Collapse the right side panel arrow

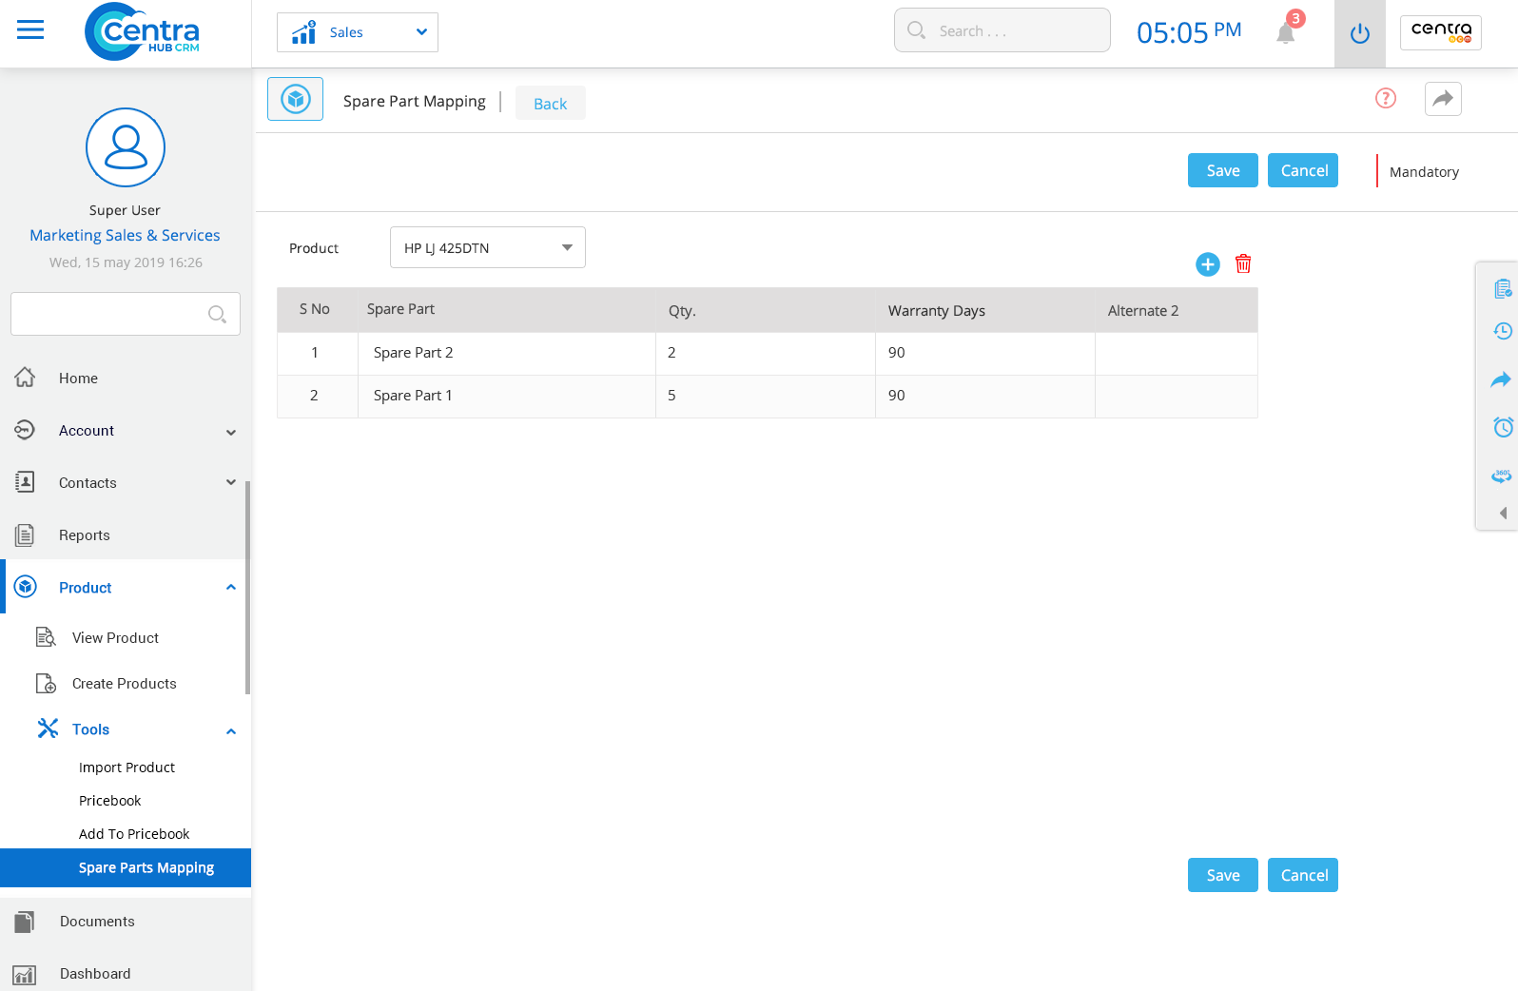[x=1504, y=514]
